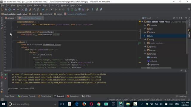Open the run configuration dropdown
This screenshot has width=191, height=107.
(52, 10)
